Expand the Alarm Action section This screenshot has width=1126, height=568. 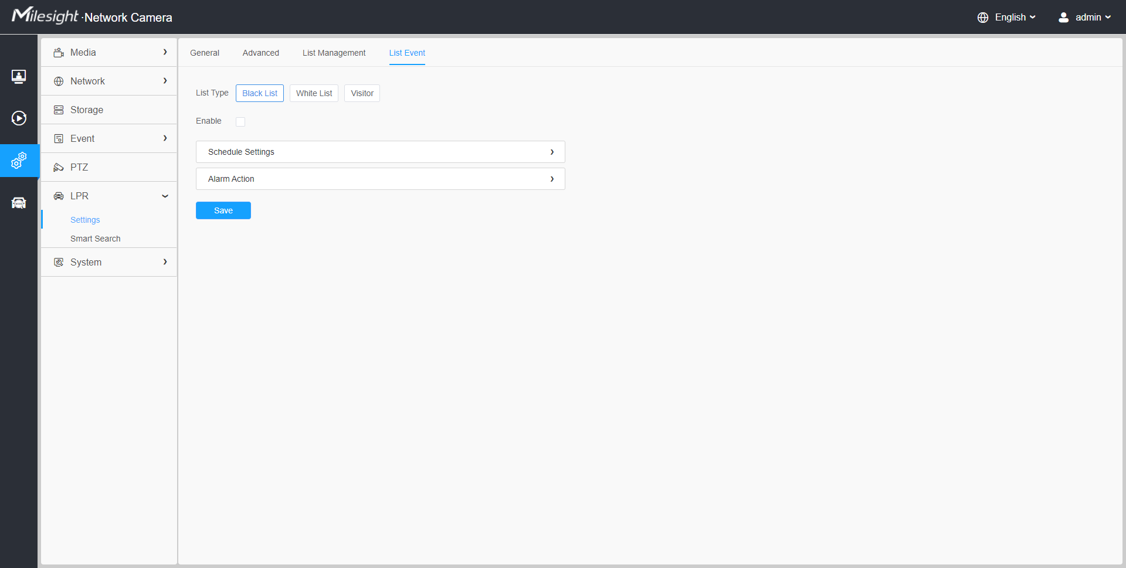[x=380, y=179]
